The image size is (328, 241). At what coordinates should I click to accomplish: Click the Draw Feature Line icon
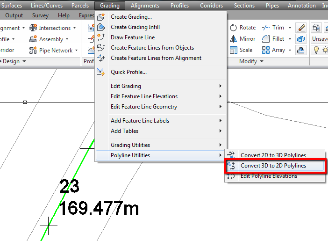pyautogui.click(x=101, y=37)
